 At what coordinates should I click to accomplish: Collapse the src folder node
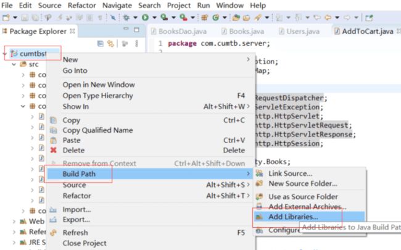click(14, 64)
